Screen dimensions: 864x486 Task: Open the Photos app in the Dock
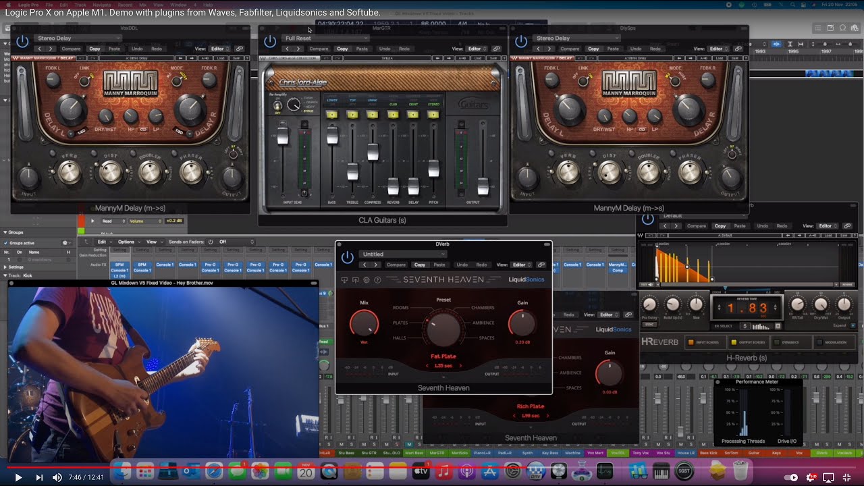click(260, 470)
